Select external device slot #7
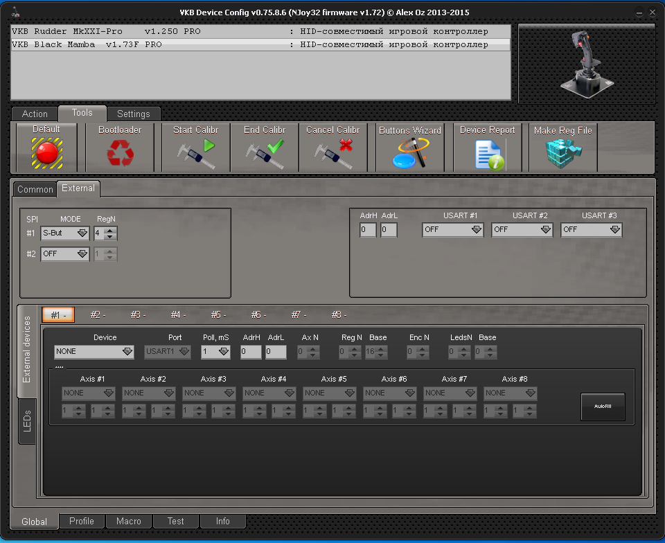 click(299, 315)
